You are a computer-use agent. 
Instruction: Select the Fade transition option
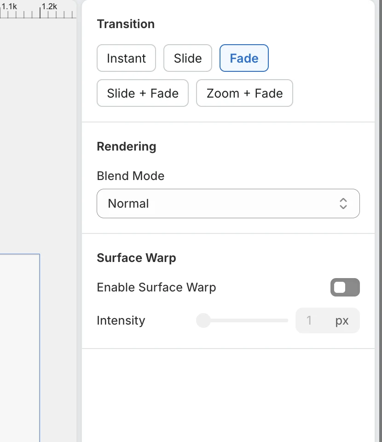pos(244,58)
